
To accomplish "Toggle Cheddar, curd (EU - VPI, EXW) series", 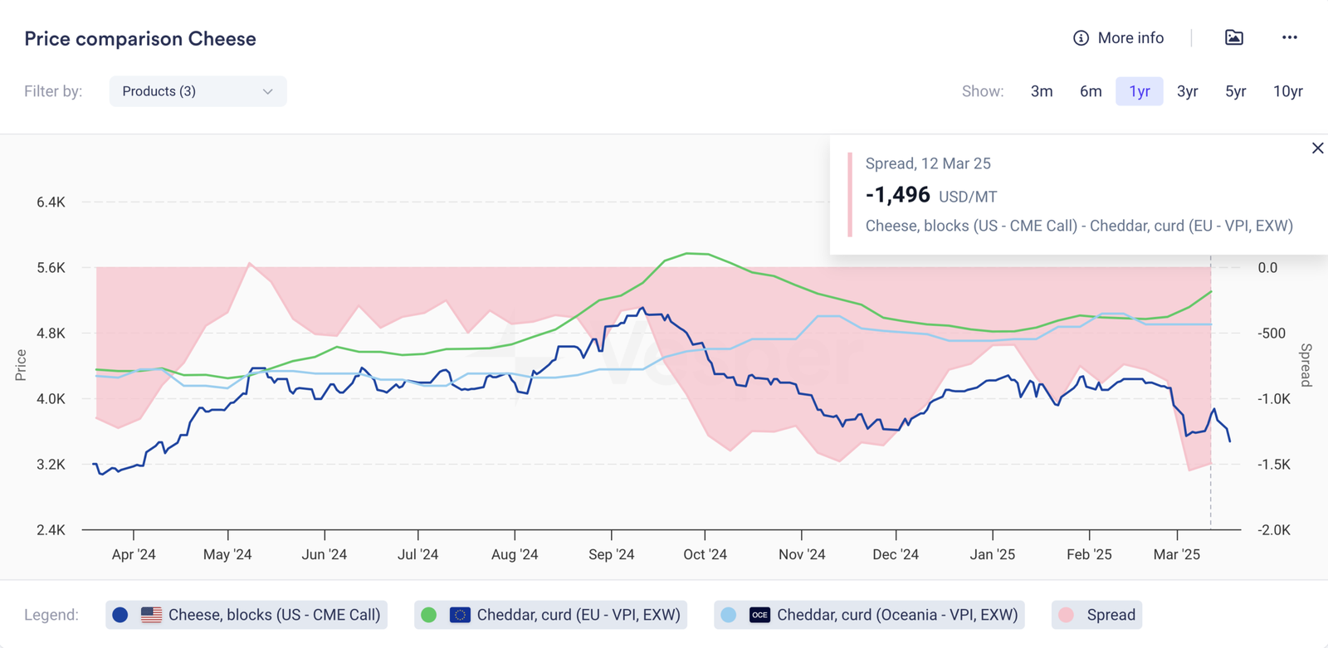I will (x=579, y=615).
